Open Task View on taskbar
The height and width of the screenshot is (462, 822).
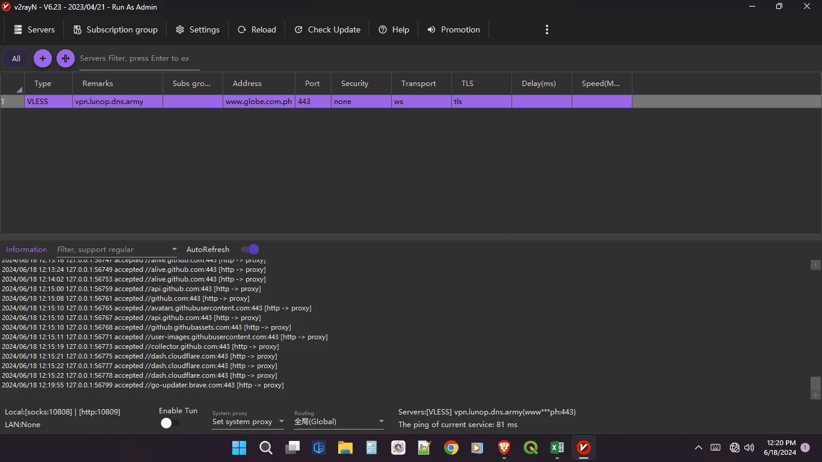(292, 448)
